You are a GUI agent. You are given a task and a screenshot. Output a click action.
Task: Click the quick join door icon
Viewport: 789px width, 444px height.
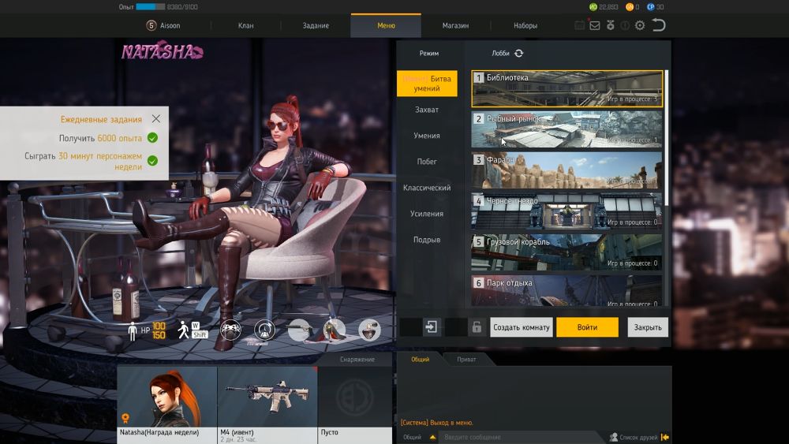coord(432,327)
